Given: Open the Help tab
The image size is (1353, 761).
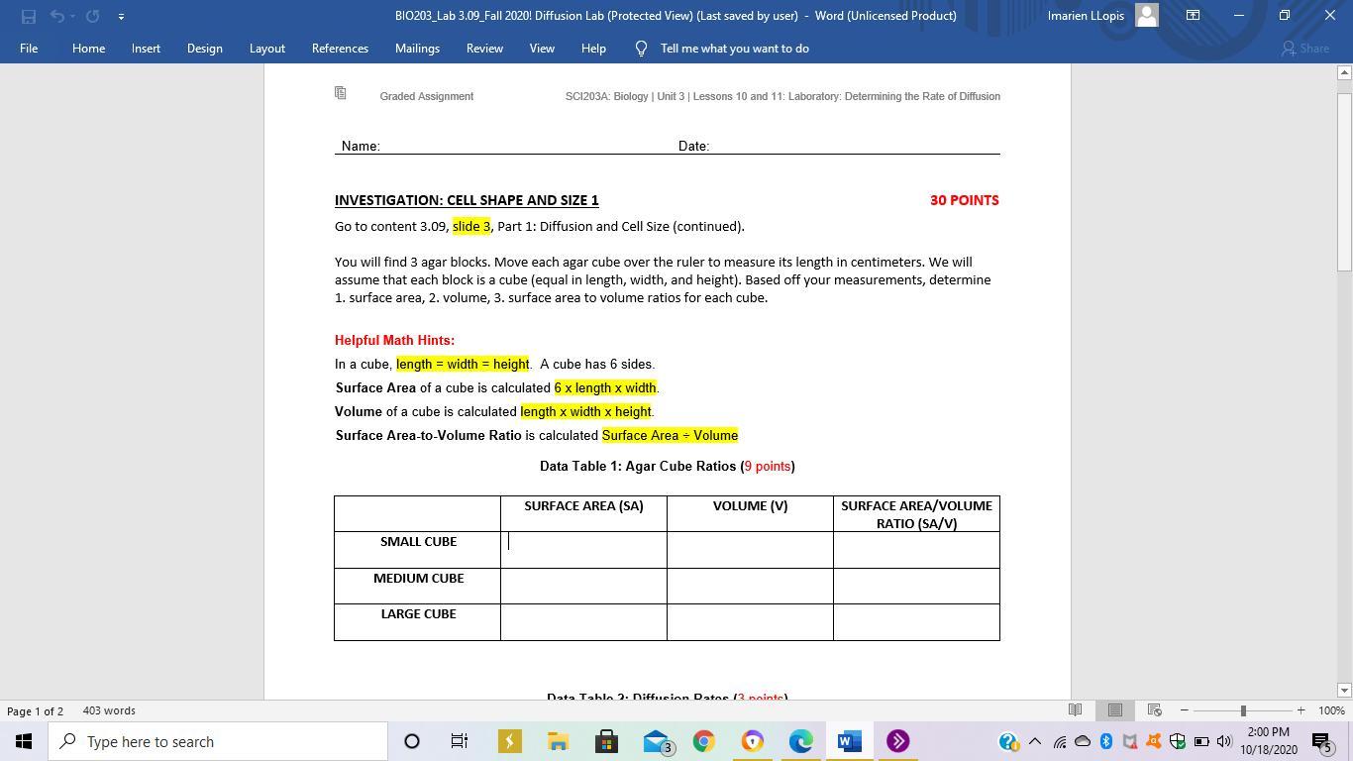Looking at the screenshot, I should [x=593, y=49].
